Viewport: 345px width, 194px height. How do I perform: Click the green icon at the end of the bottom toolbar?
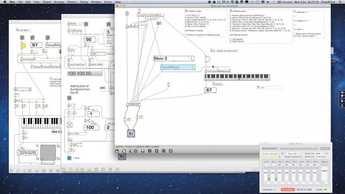point(171,151)
